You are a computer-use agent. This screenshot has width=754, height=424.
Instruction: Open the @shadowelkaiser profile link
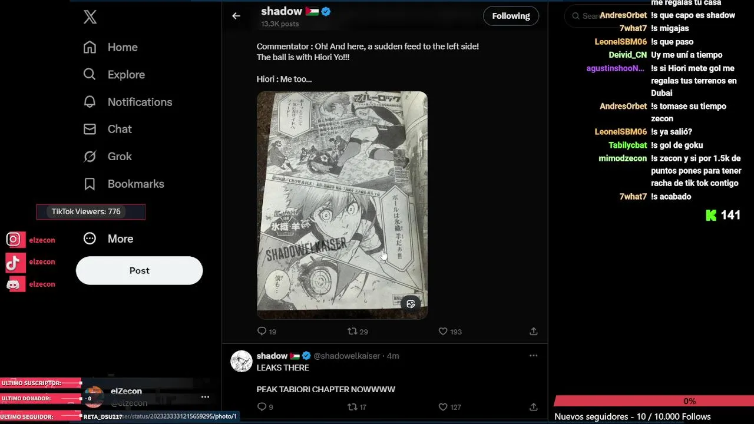point(346,356)
